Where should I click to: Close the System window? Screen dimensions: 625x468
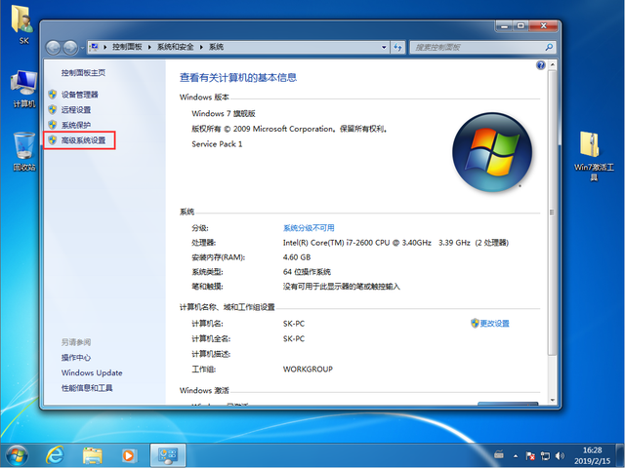543,26
